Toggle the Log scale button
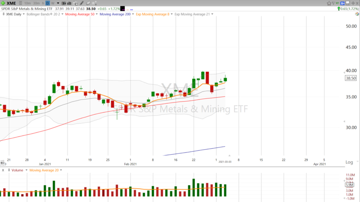Viewport: 360px width, 202px height. click(349, 162)
